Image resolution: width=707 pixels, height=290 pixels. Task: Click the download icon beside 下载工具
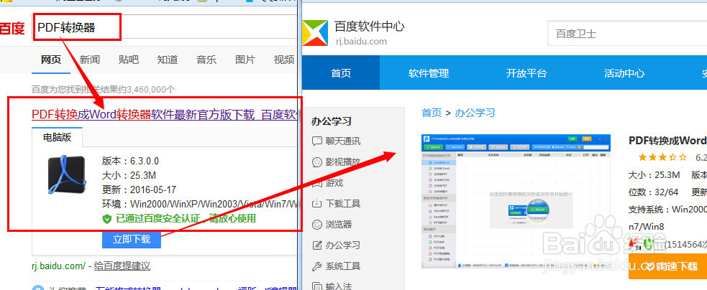(317, 204)
